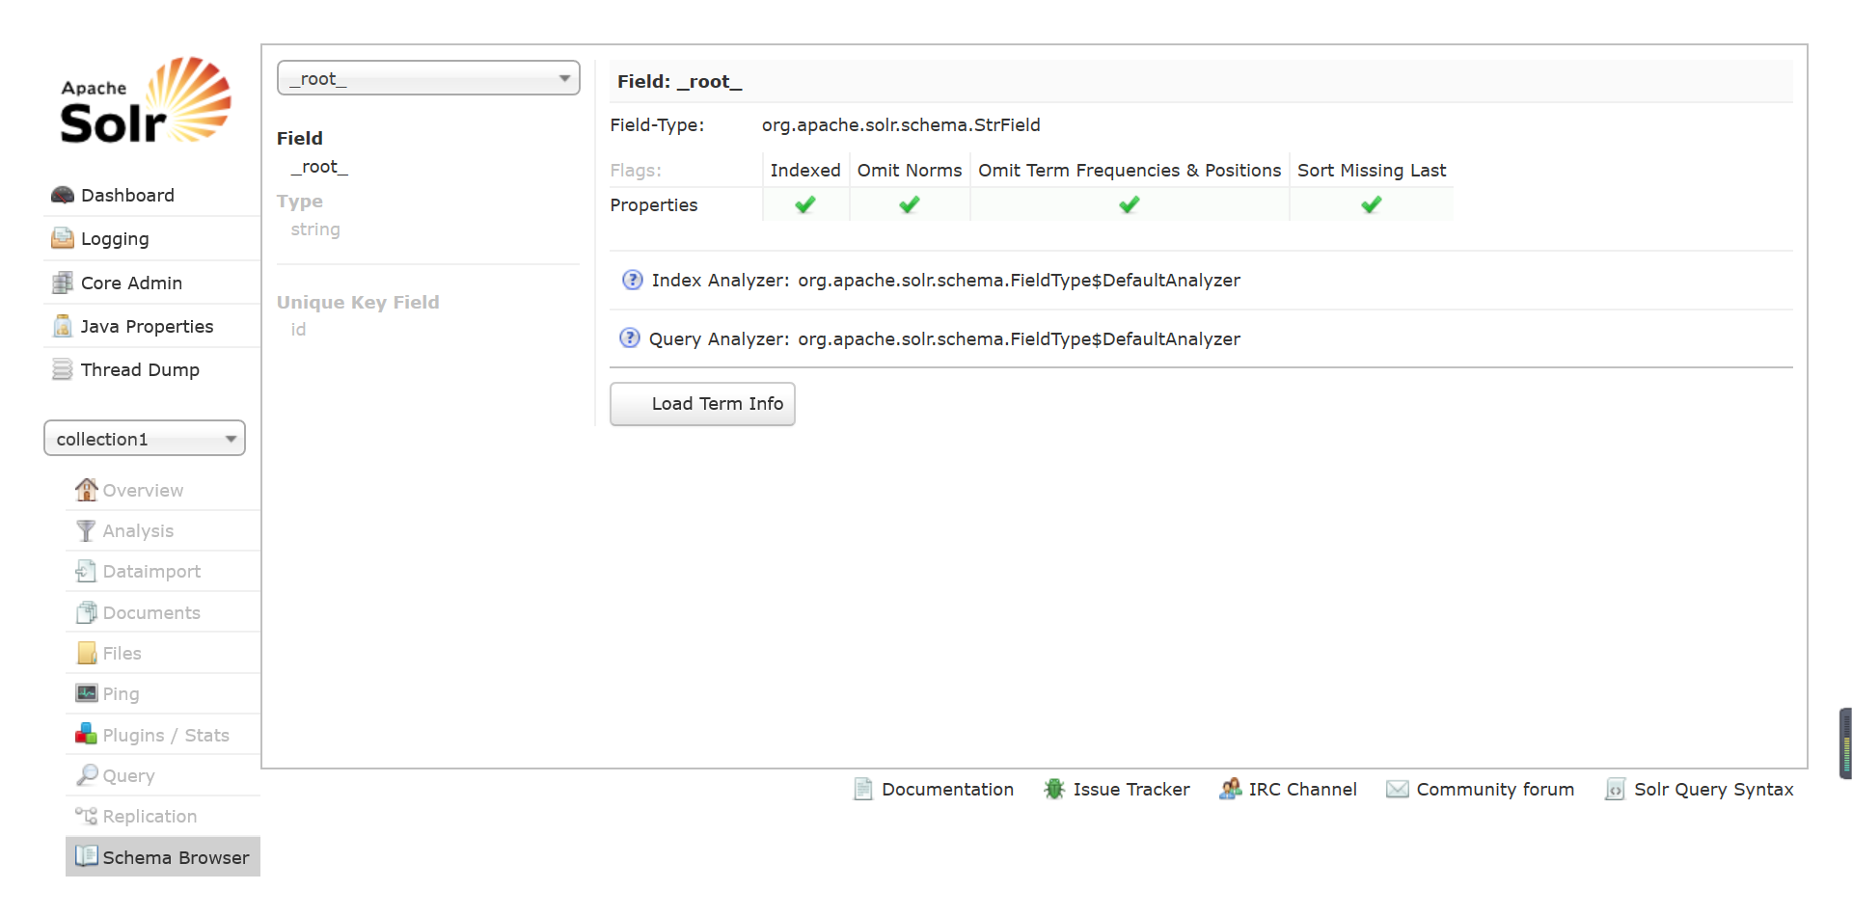The height and width of the screenshot is (917, 1852).
Task: Click the green check under Omit Norms
Action: (910, 204)
